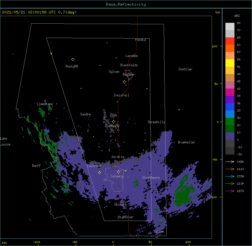Click the green arrow for 22JP
Image resolution: width=252 pixels, height=246 pixels.
[x=230, y=183]
